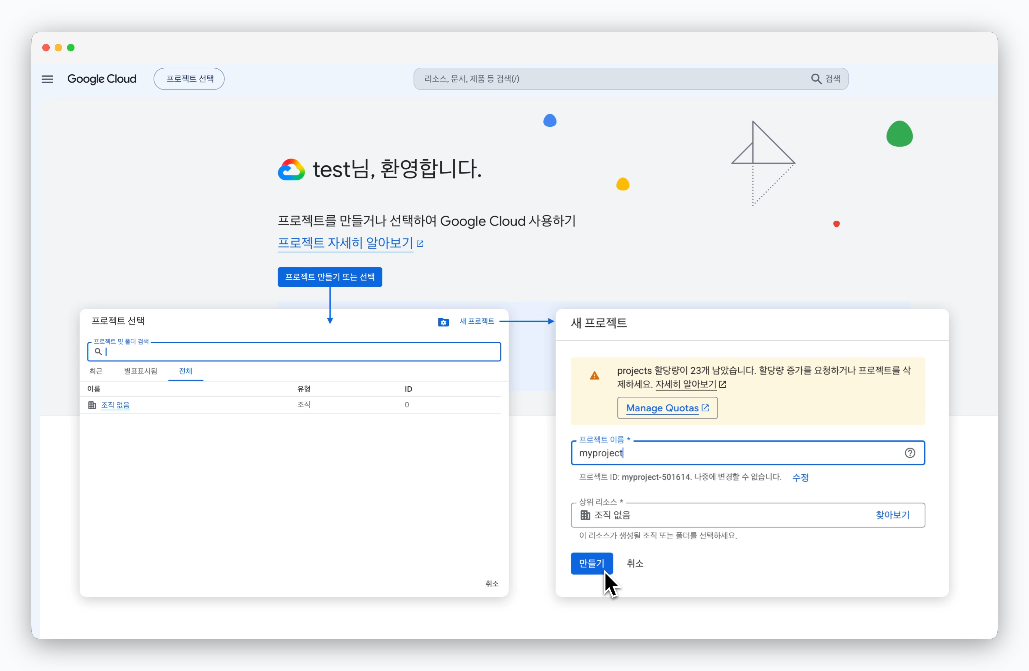The height and width of the screenshot is (671, 1029).
Task: Click the search icon in project and folder search
Action: pos(98,352)
